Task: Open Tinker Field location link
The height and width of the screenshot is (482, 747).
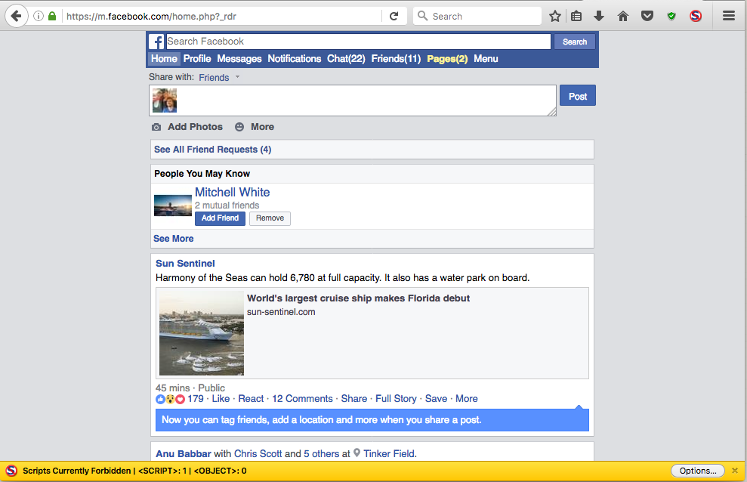Action: pos(390,454)
